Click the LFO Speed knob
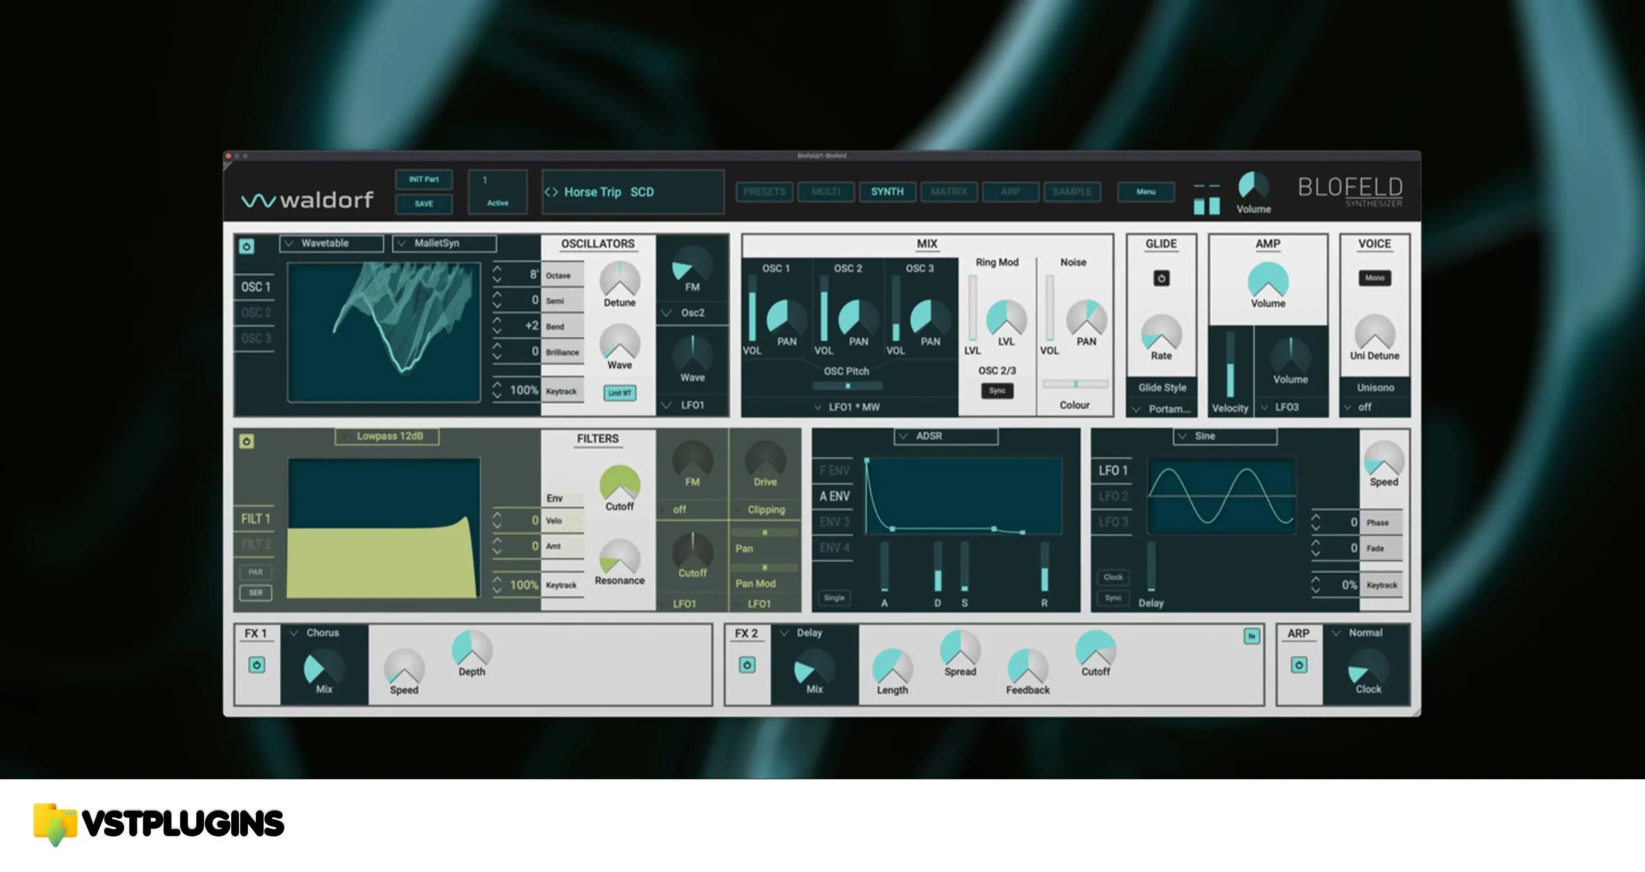Image resolution: width=1645 pixels, height=872 pixels. [x=1383, y=459]
